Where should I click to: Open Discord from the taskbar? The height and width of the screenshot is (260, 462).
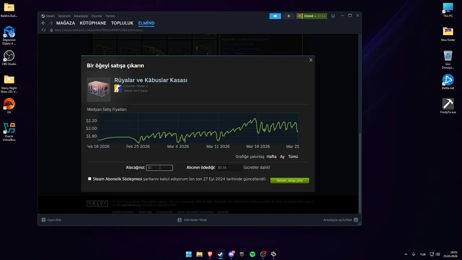(x=231, y=254)
